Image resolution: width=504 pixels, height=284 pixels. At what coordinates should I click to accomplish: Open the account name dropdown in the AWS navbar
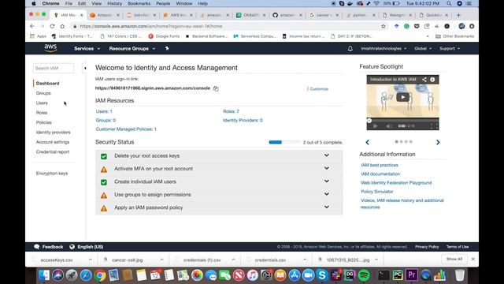click(x=384, y=49)
